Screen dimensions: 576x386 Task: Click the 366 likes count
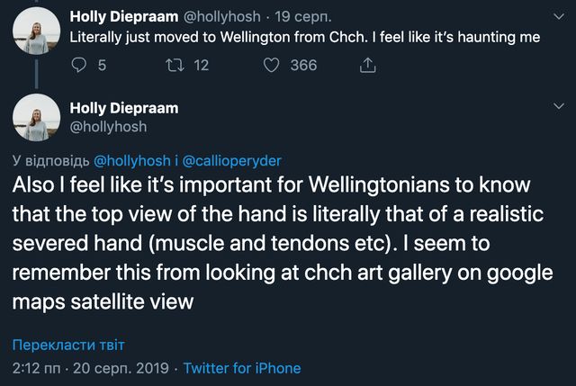coord(303,65)
